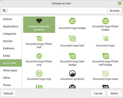Pick the linuxmint-logo-neon icon

tap(106, 73)
